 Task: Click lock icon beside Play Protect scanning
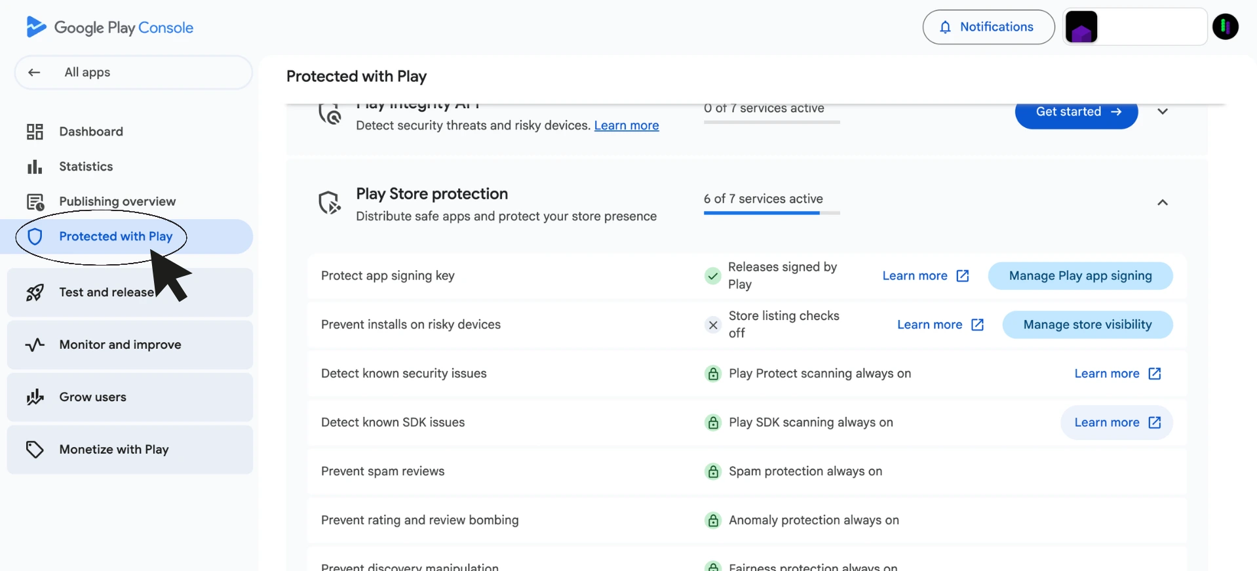click(x=713, y=374)
